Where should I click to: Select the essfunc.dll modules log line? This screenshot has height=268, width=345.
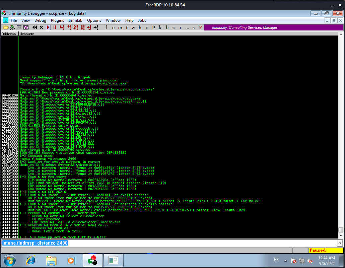coord(83,102)
